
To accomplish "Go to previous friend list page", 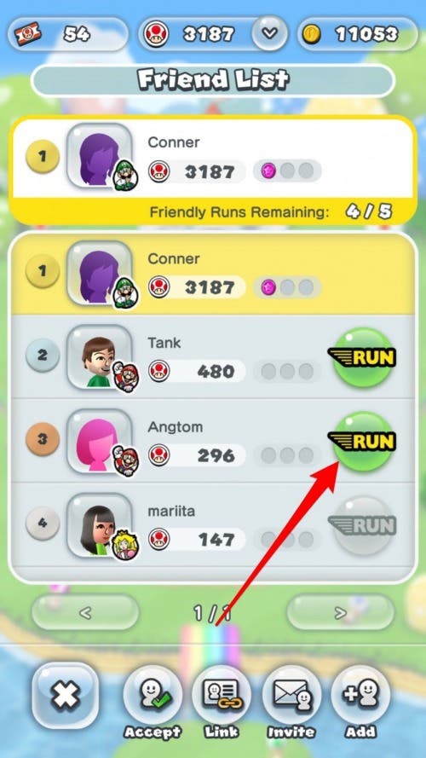I will pyautogui.click(x=85, y=612).
